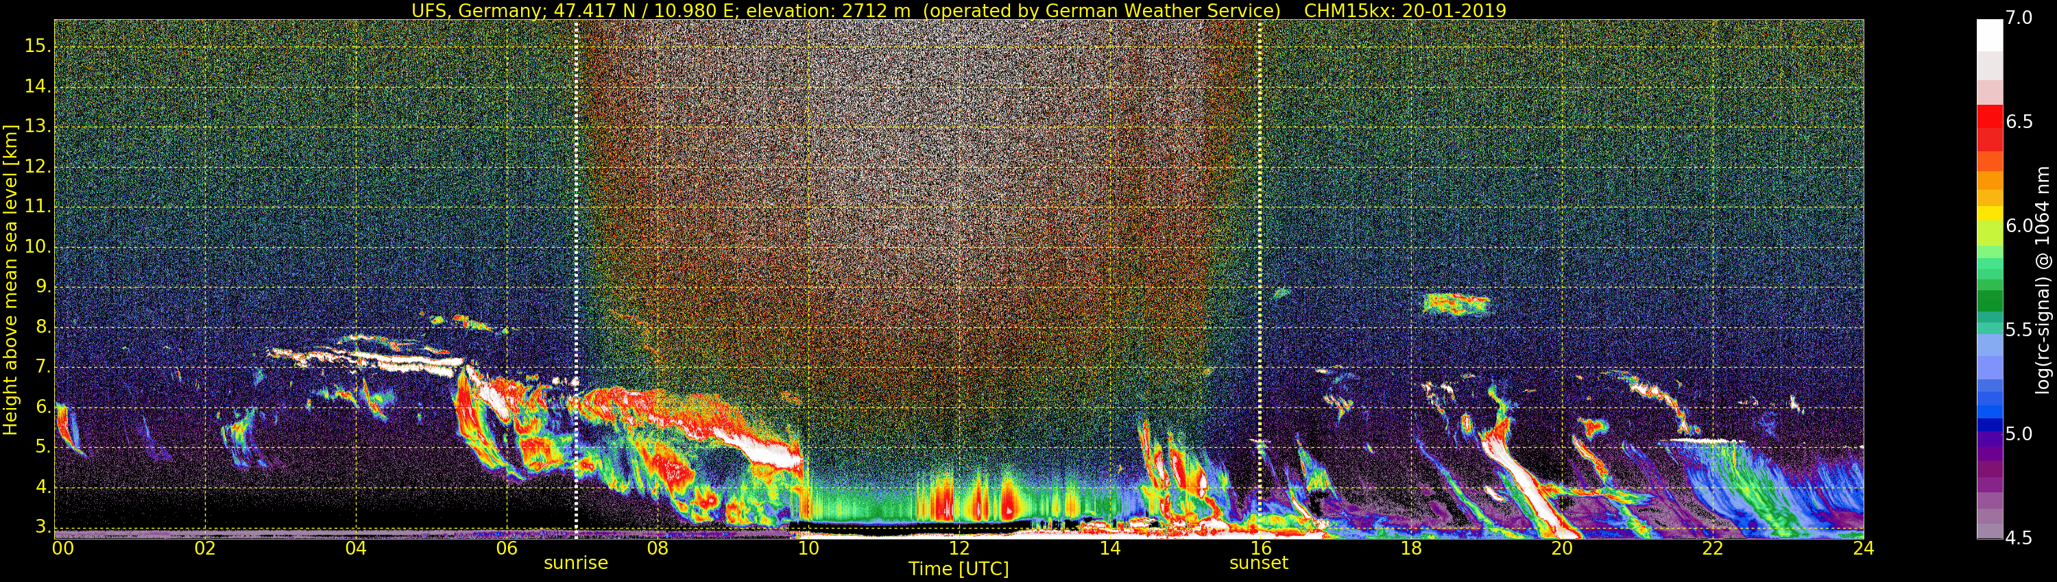Click the height axis tick '15.'
The image size is (2057, 582).
[38, 47]
